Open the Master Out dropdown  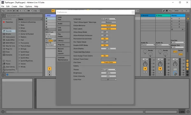pos(178,47)
